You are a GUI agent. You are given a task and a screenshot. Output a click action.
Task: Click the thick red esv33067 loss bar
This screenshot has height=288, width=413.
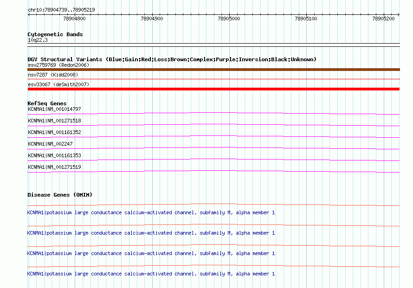(213, 89)
